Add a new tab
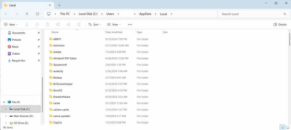The height and width of the screenshot is (130, 291). pos(59,5)
